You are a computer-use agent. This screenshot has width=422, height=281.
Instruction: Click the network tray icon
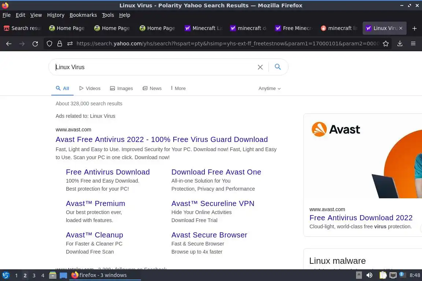click(393, 275)
